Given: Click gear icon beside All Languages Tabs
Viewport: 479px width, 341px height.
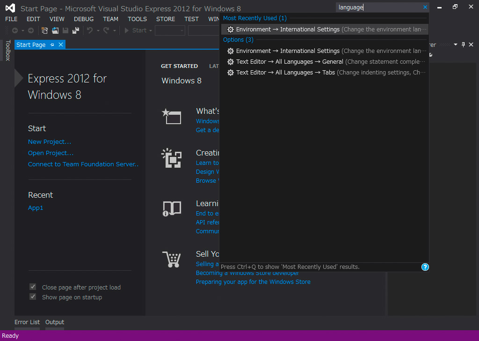Looking at the screenshot, I should tap(231, 73).
